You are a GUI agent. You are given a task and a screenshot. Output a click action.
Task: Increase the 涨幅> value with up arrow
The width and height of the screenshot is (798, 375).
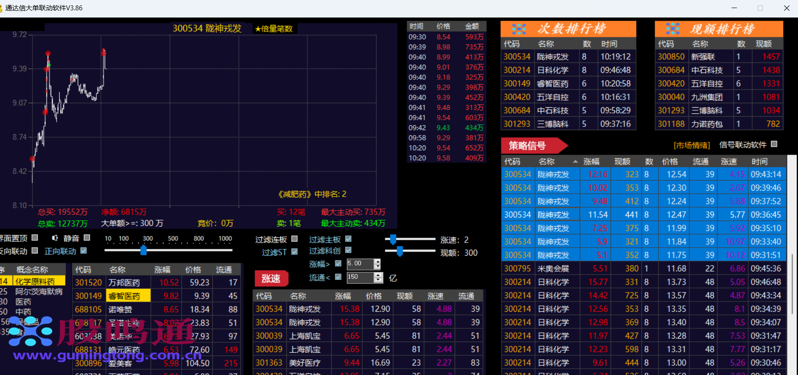[x=377, y=262]
